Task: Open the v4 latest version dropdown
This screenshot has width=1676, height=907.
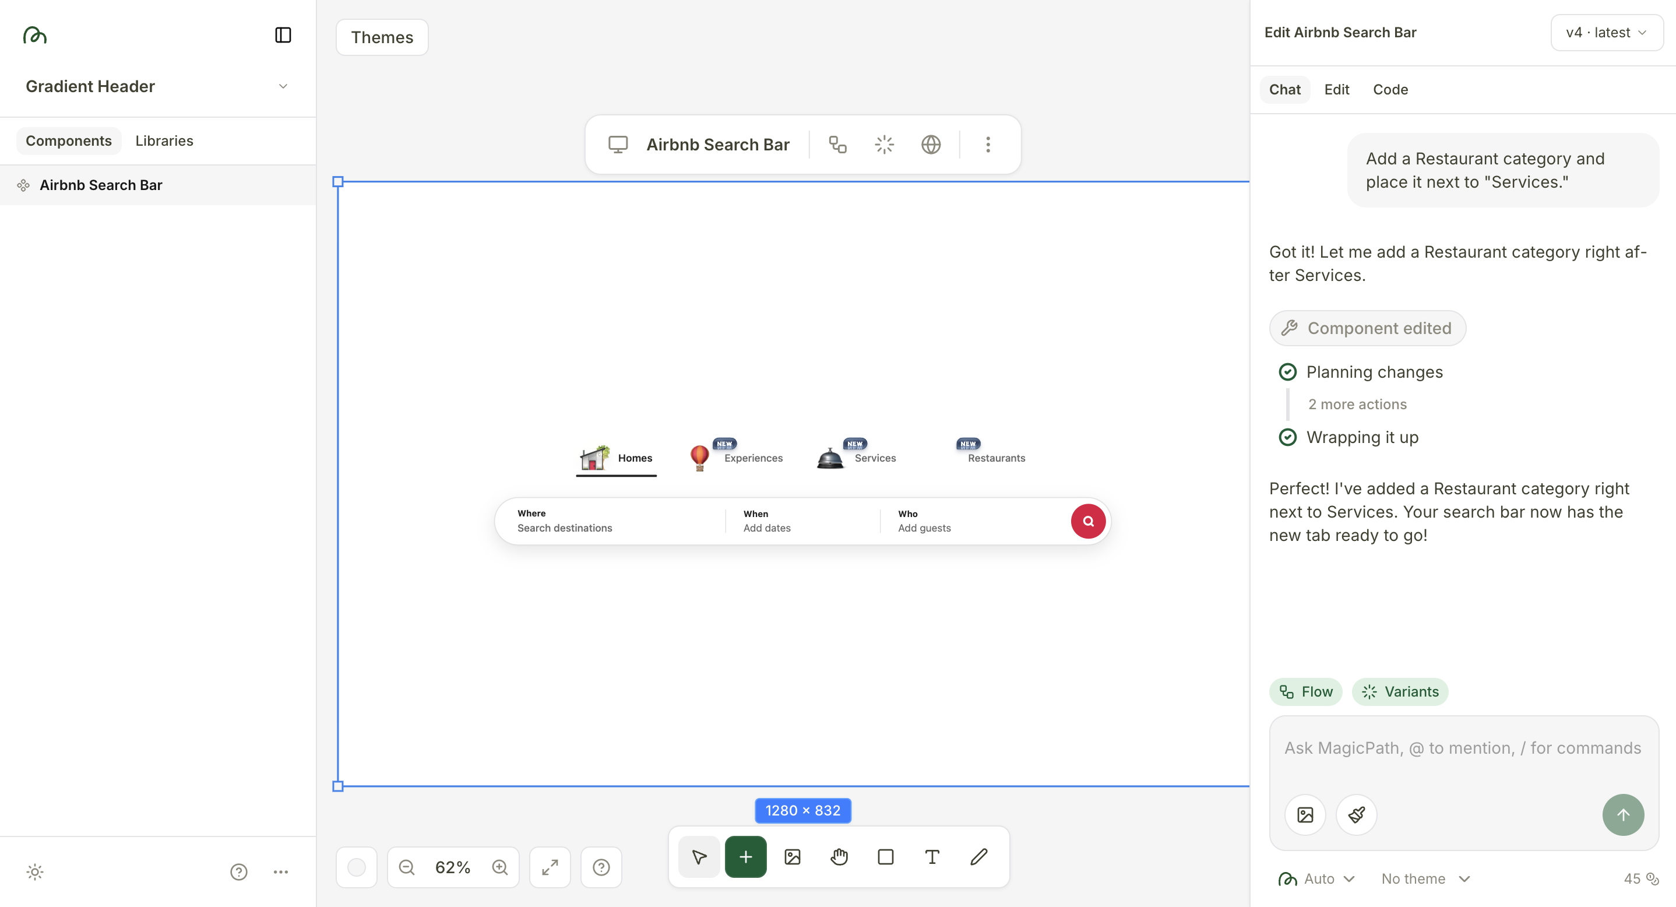Action: [1607, 33]
